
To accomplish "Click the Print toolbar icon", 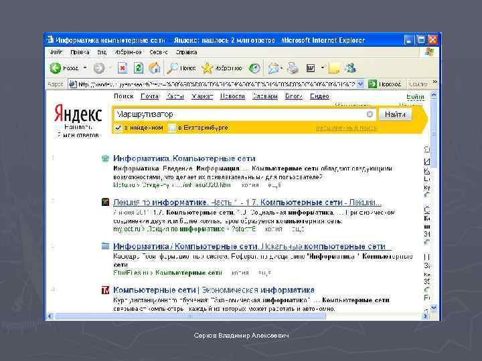I will click(x=293, y=68).
